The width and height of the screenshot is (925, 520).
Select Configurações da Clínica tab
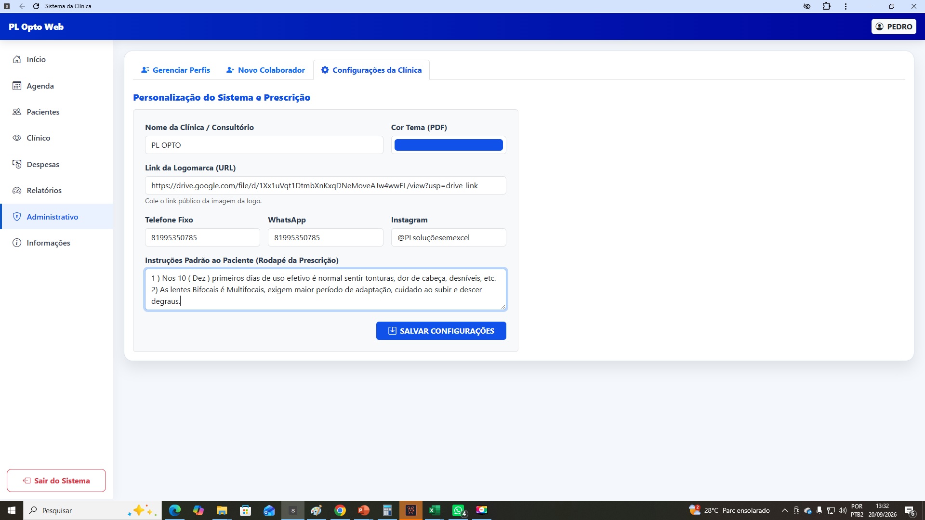pyautogui.click(x=371, y=70)
